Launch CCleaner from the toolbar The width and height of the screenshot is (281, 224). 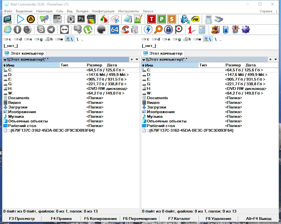tap(125, 30)
